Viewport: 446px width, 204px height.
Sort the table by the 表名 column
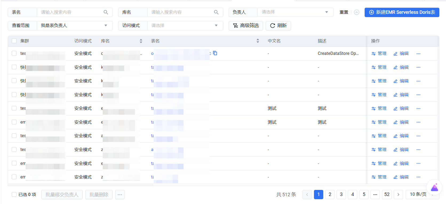click(258, 41)
